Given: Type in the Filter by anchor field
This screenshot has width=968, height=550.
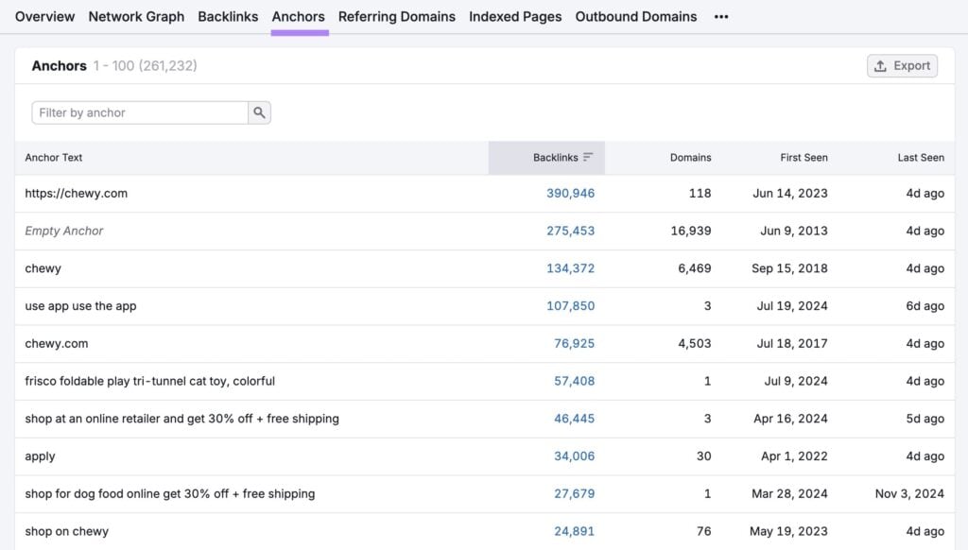Looking at the screenshot, I should pyautogui.click(x=140, y=112).
